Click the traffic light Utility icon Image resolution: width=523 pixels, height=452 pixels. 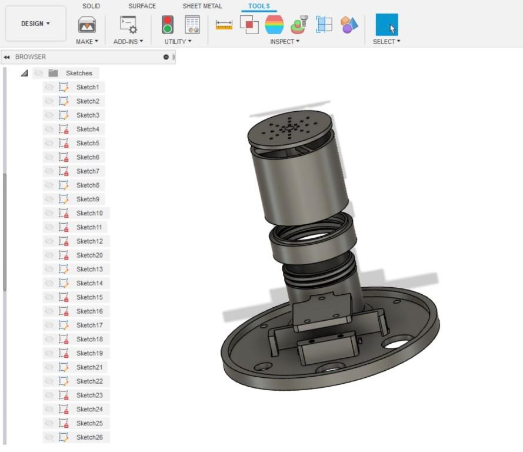pos(168,25)
